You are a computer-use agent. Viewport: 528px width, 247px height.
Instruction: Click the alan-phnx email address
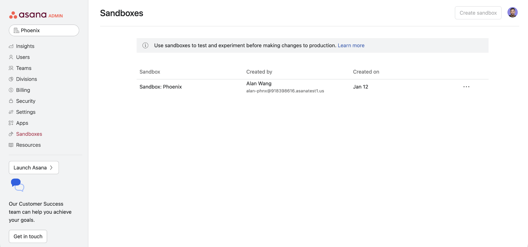click(285, 91)
